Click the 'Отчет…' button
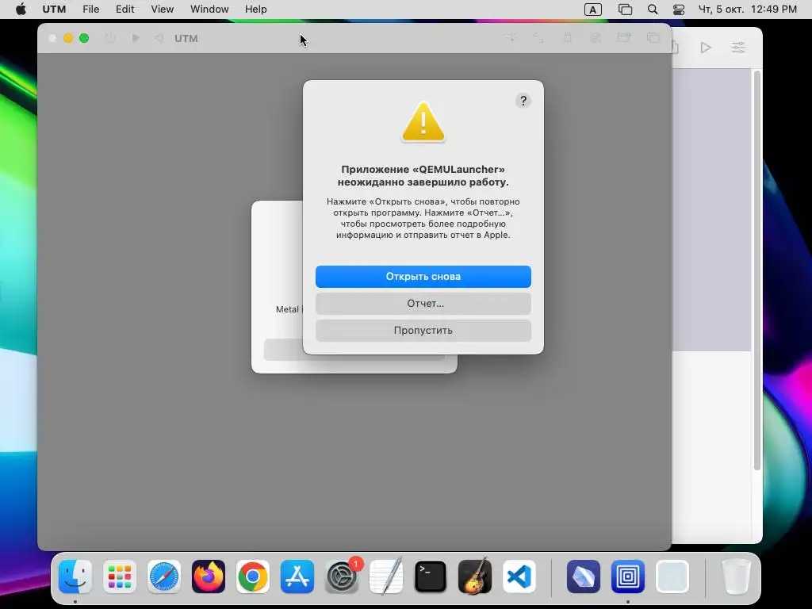 click(x=423, y=304)
